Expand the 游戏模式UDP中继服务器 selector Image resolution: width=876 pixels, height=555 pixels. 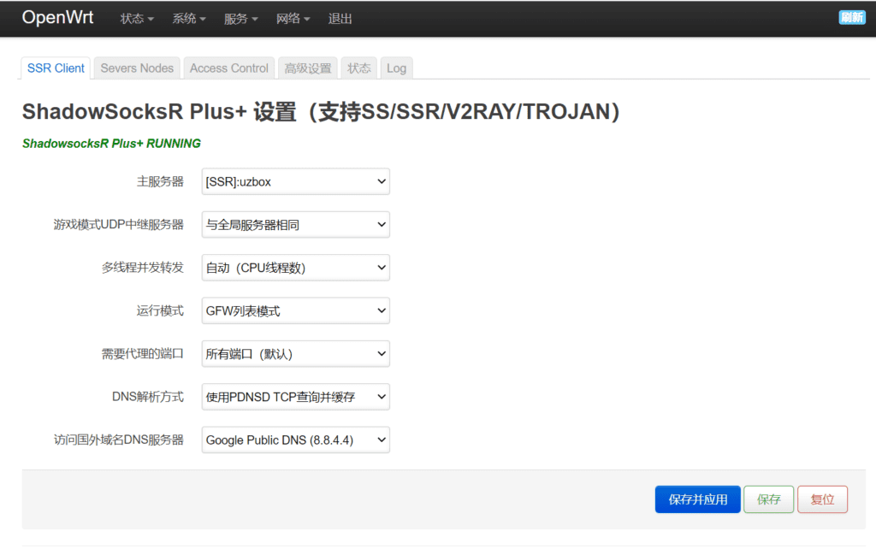coord(295,224)
